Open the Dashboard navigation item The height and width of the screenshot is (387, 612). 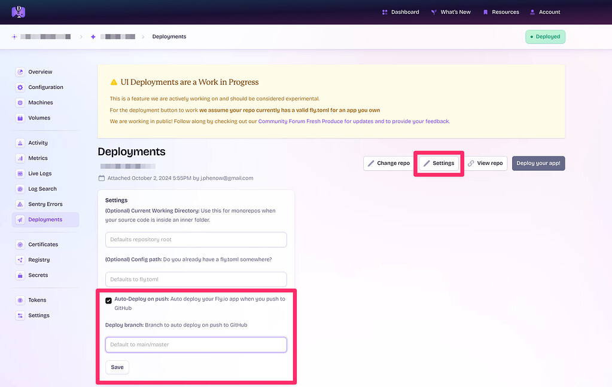400,11
